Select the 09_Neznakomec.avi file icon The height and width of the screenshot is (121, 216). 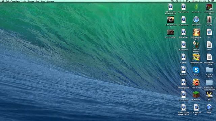(183, 82)
